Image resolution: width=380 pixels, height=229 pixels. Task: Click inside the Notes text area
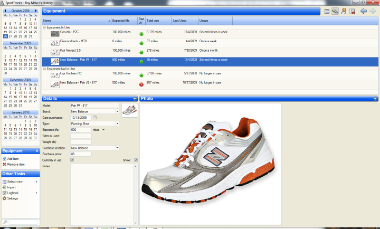pyautogui.click(x=102, y=195)
